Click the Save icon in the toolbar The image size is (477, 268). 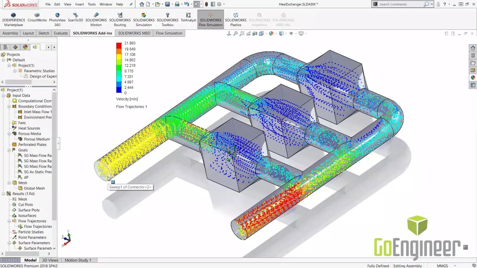[x=167, y=4]
